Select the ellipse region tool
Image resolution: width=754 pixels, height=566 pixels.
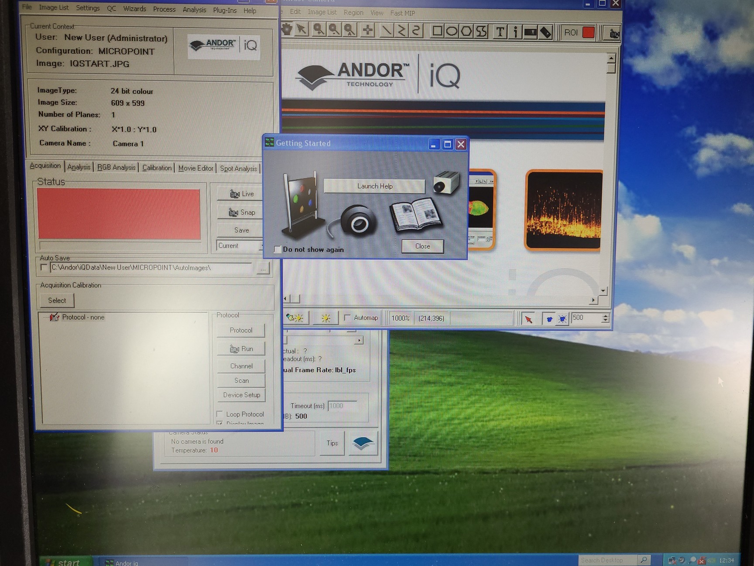tap(452, 31)
